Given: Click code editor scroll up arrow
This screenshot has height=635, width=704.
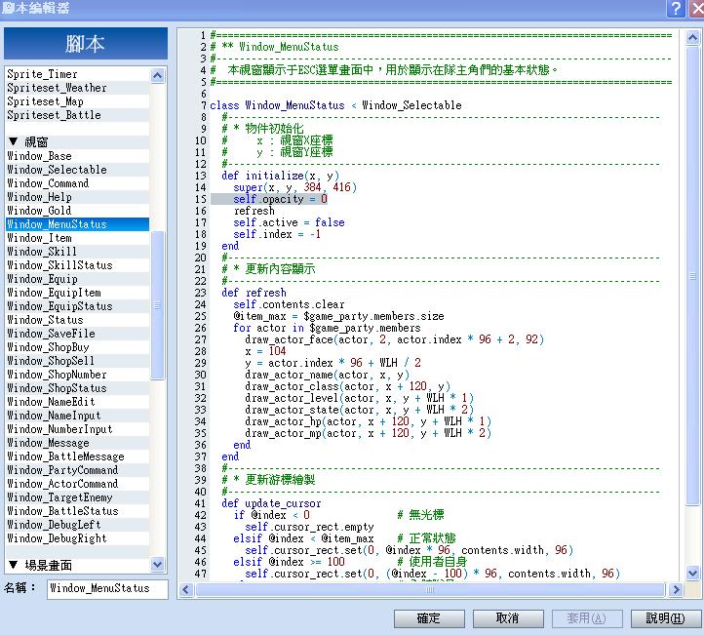Looking at the screenshot, I should pyautogui.click(x=692, y=38).
